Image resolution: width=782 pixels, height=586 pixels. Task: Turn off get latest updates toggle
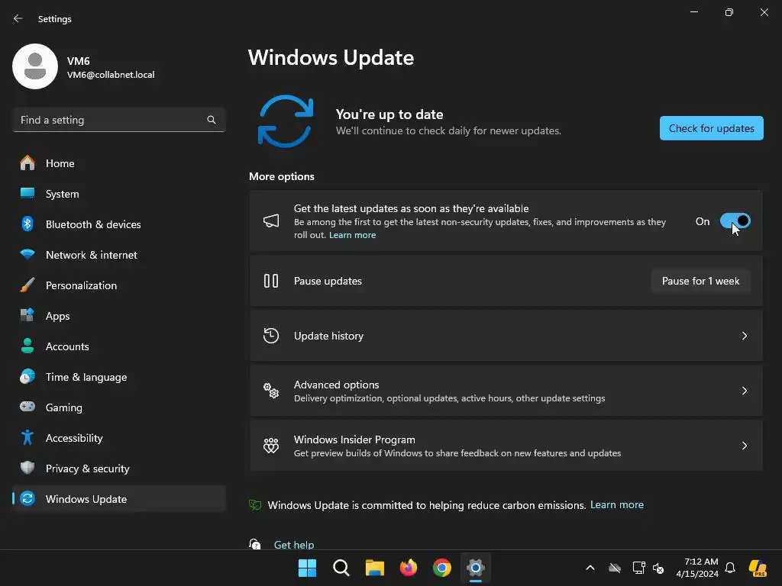(x=735, y=221)
